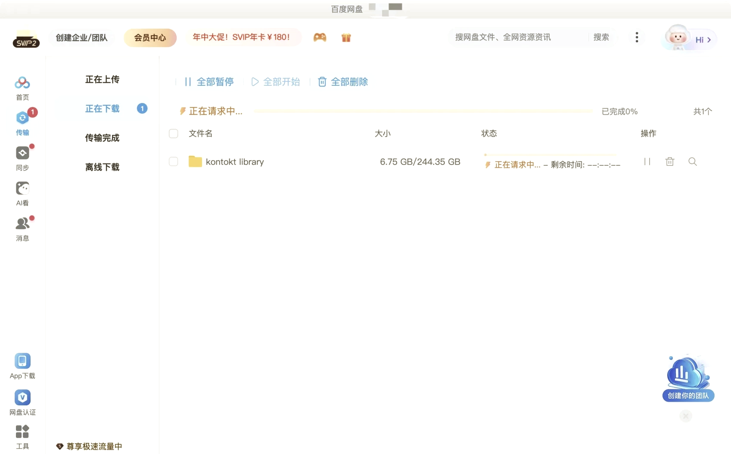This screenshot has height=454, width=731.
Task: Open the 同步 sync icon
Action: click(22, 153)
